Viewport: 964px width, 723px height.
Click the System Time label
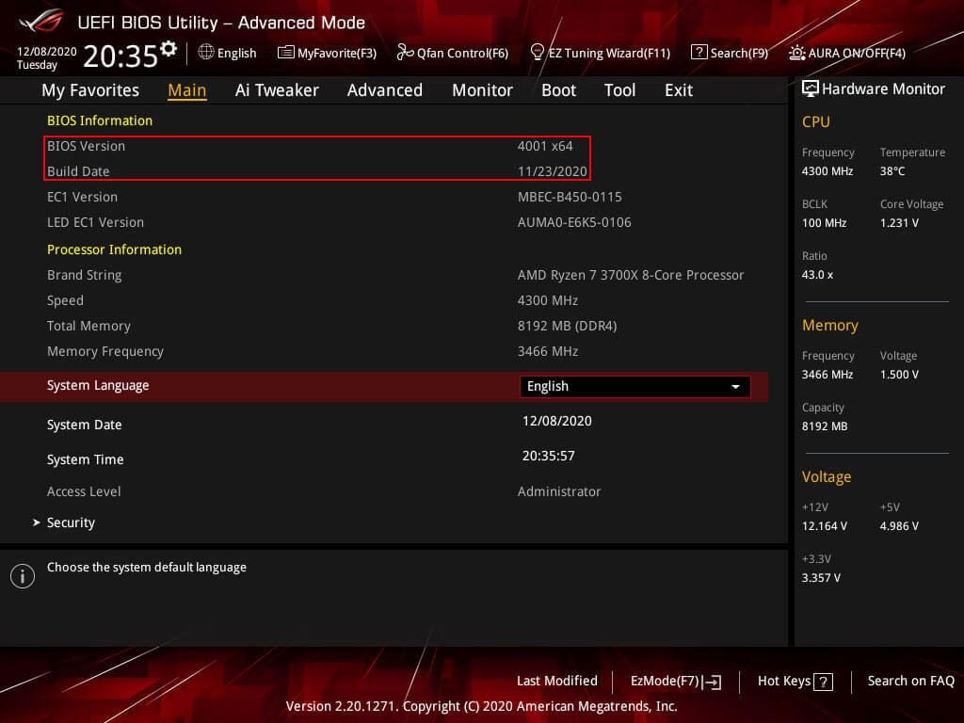86,459
